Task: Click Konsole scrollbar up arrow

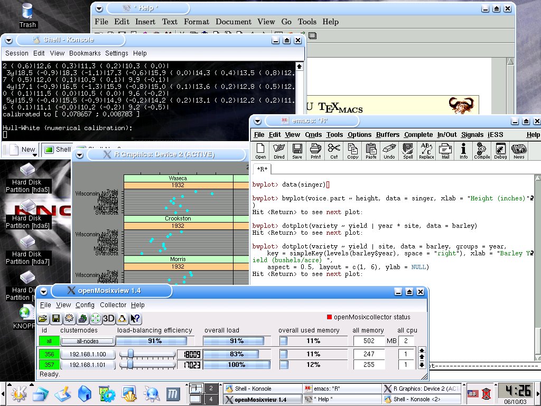Action: 299,66
